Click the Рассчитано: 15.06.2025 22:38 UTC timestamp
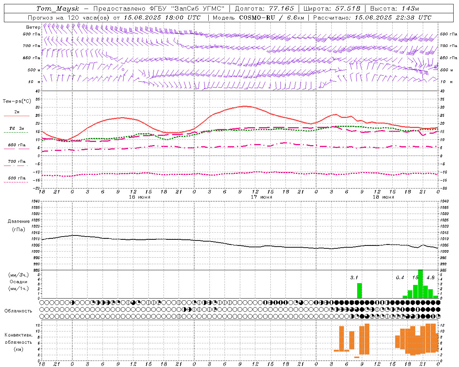 [373, 18]
